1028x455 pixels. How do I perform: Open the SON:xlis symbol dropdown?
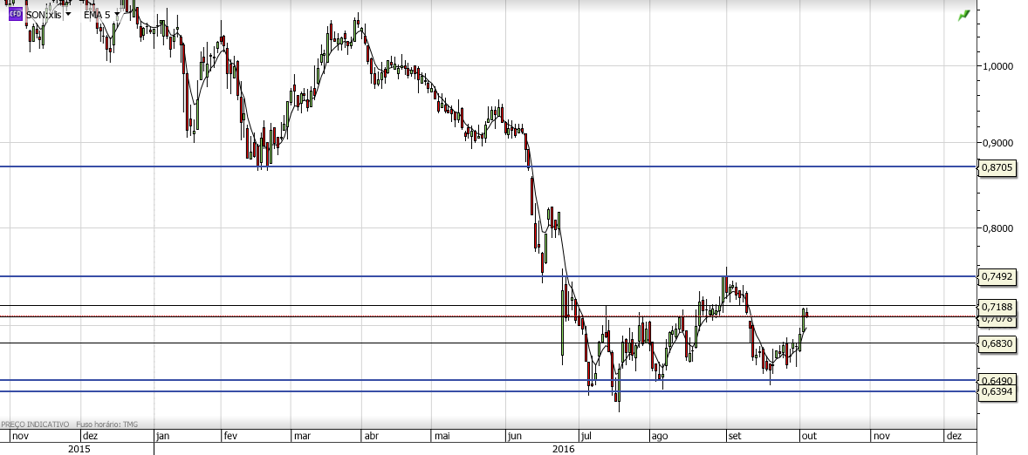pos(68,15)
